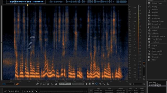Select the Magic Wand tool
Viewport: 167px width, 93px height.
point(104,84)
